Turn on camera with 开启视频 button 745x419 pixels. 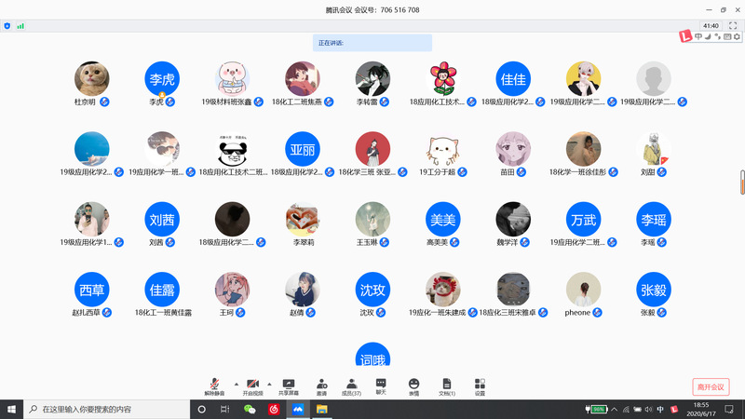253,385
